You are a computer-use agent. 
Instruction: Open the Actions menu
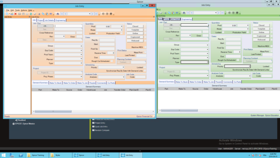pyautogui.click(x=24, y=11)
